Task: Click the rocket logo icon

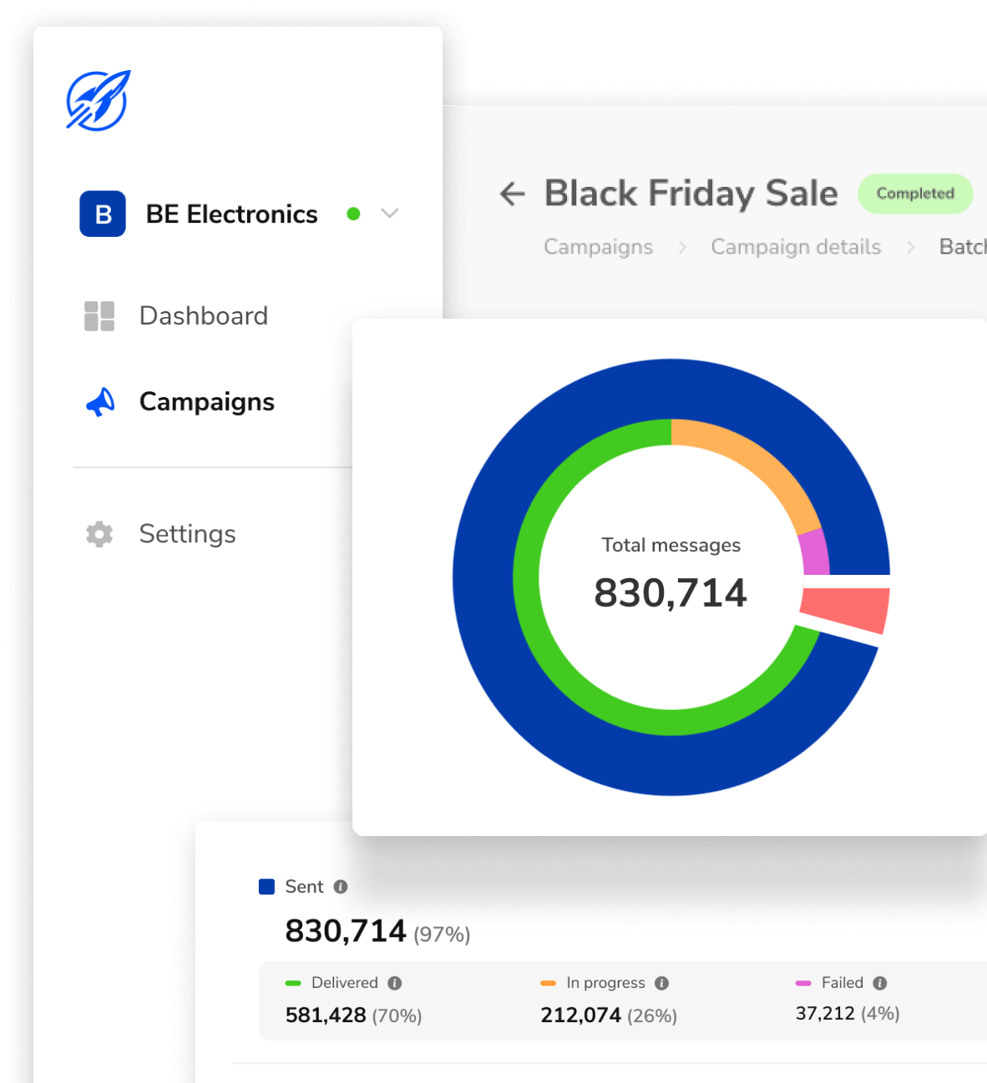Action: [99, 101]
